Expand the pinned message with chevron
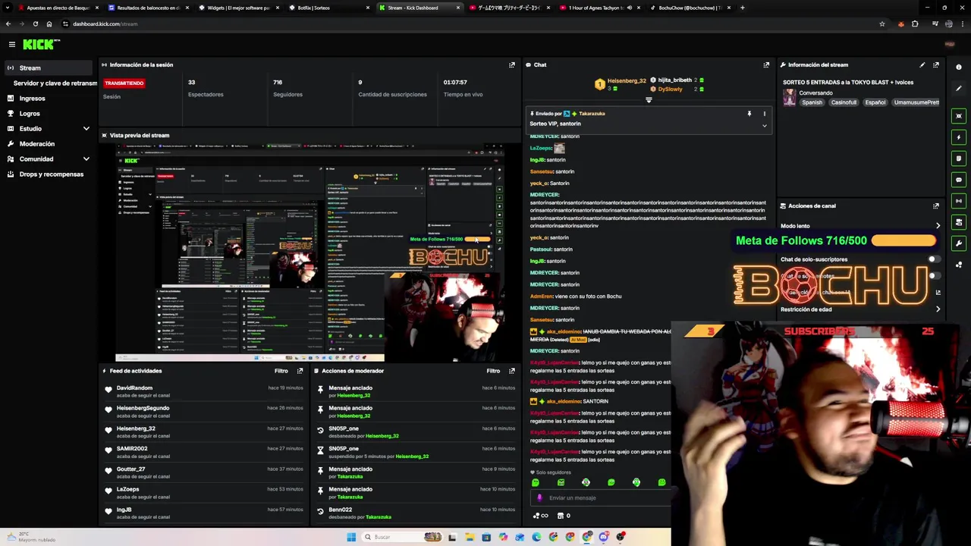Viewport: 971px width, 546px height. [x=764, y=125]
